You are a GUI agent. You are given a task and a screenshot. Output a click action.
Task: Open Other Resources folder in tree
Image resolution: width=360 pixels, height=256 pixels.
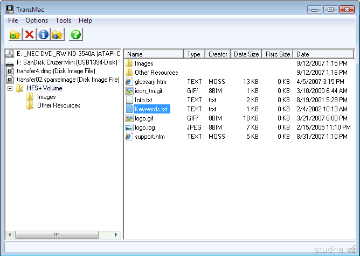58,105
